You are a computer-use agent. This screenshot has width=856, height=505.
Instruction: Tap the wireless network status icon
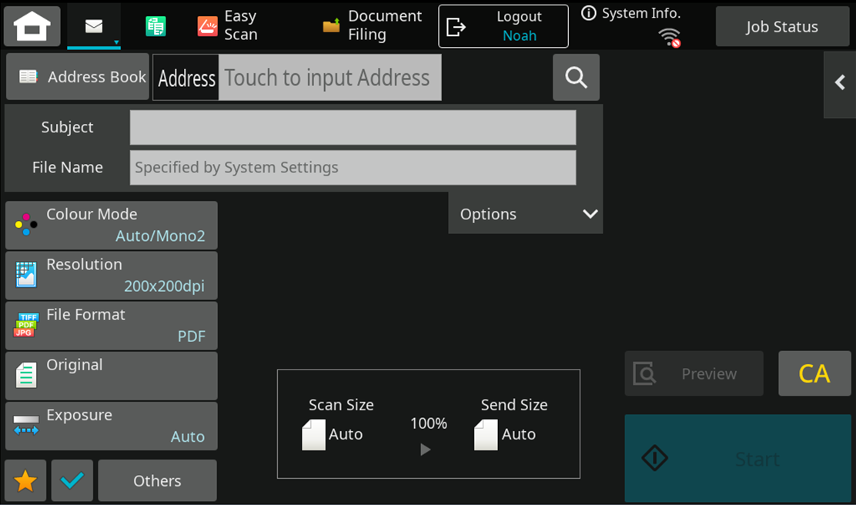coord(670,37)
